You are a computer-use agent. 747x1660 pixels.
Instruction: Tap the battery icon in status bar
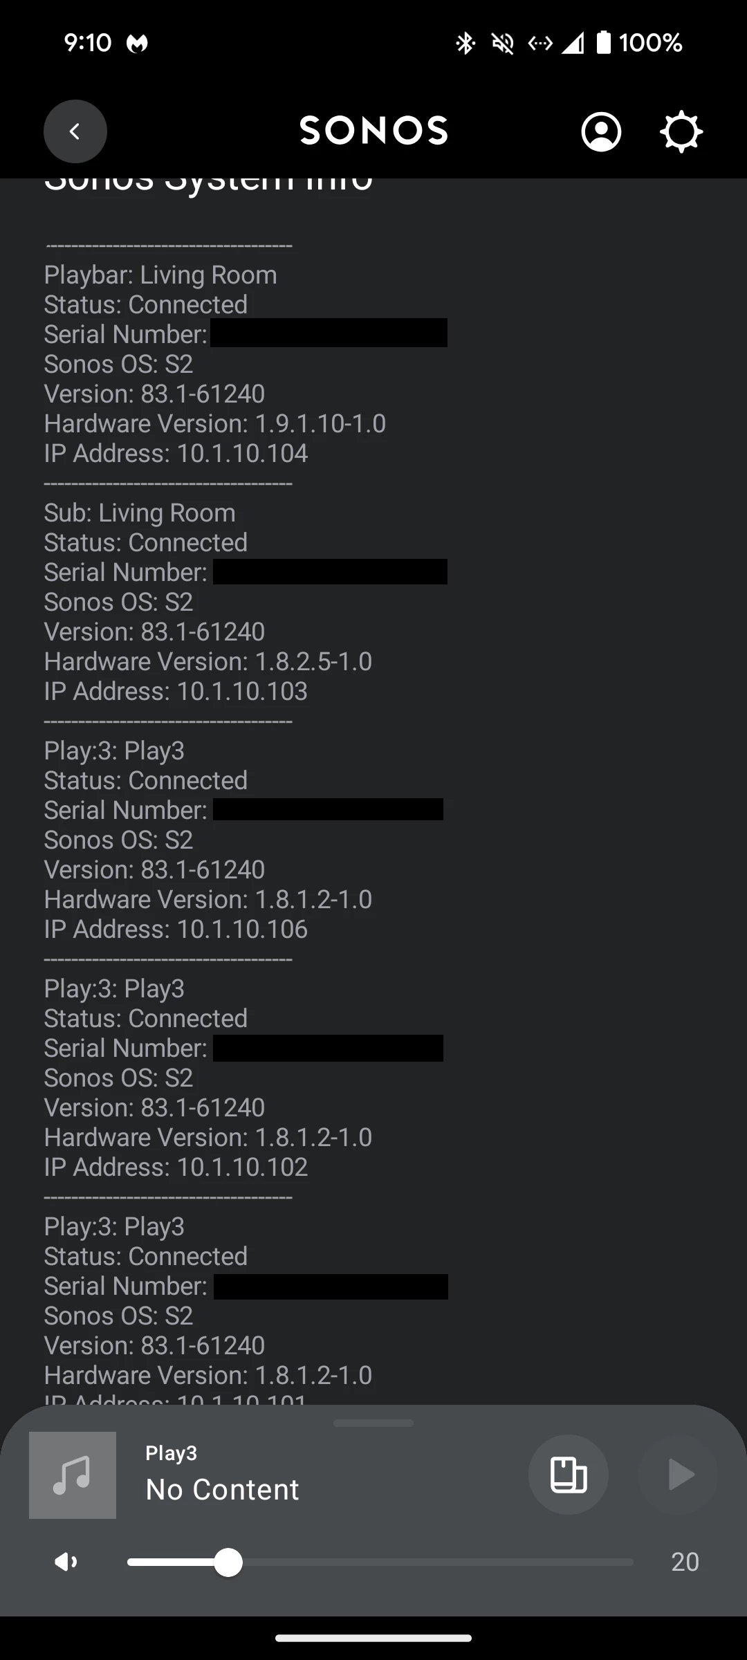(604, 43)
